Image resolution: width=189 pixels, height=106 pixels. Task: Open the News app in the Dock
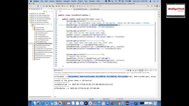coord(90,103)
